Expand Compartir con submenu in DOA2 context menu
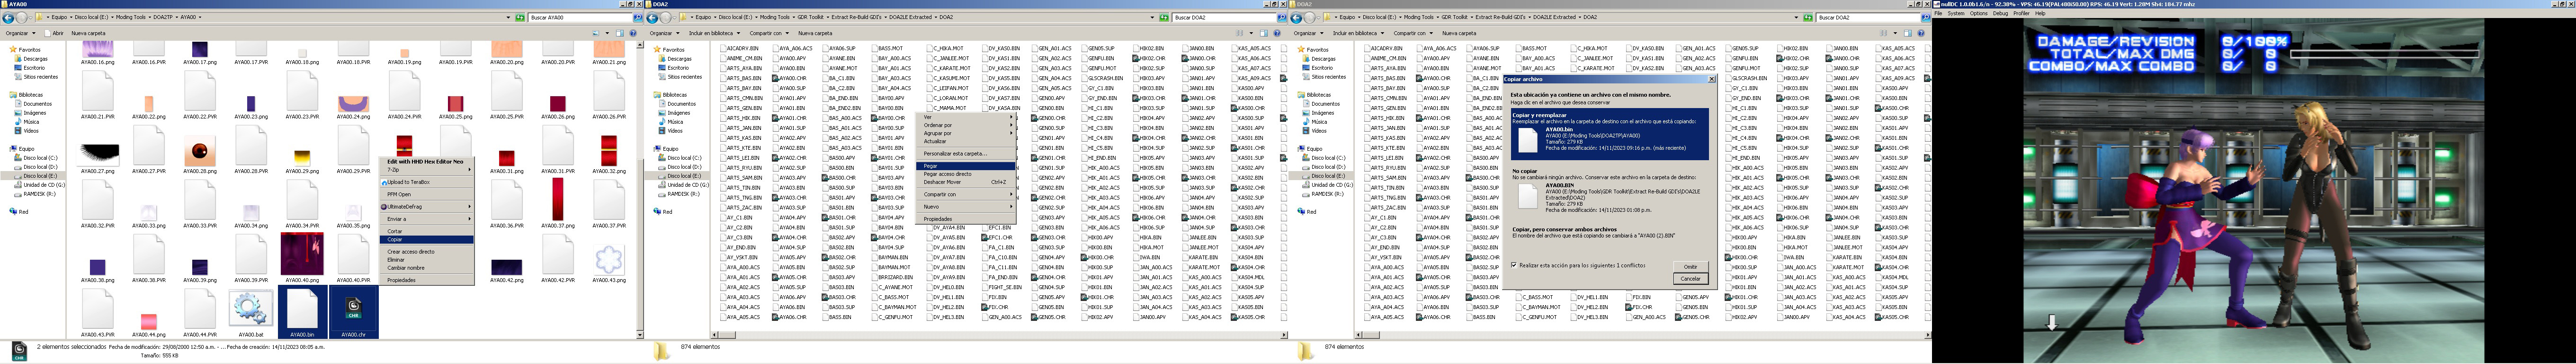The width and height of the screenshot is (2576, 364). point(965,194)
